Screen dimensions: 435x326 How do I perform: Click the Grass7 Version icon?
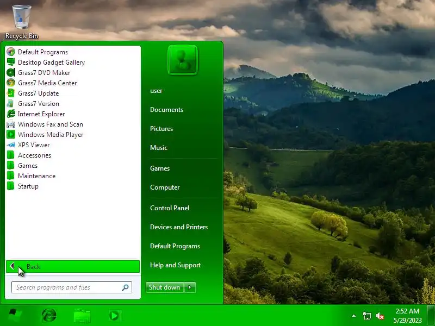point(11,103)
